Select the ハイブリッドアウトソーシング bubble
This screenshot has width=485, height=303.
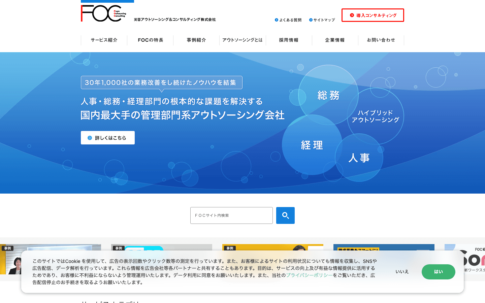[x=376, y=116]
